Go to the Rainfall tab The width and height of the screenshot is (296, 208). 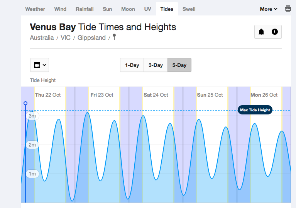[85, 9]
